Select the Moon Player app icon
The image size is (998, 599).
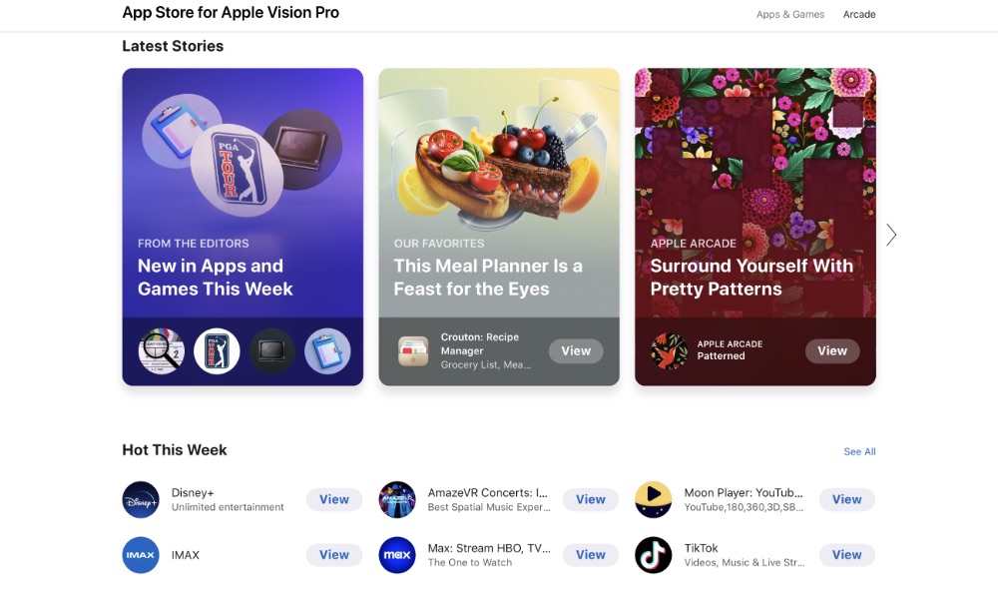point(653,500)
